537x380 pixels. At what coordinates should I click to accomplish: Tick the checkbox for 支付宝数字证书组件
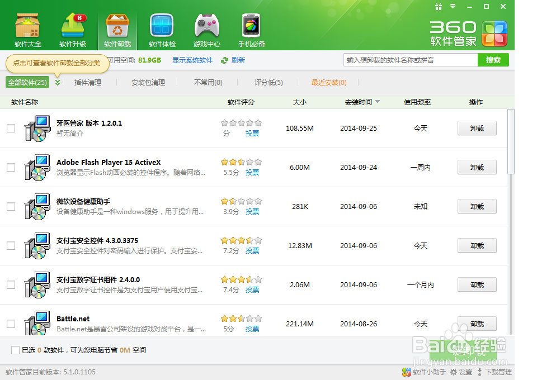click(x=11, y=284)
